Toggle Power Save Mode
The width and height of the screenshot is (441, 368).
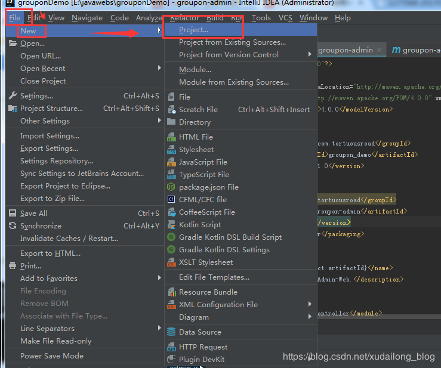[85, 356]
